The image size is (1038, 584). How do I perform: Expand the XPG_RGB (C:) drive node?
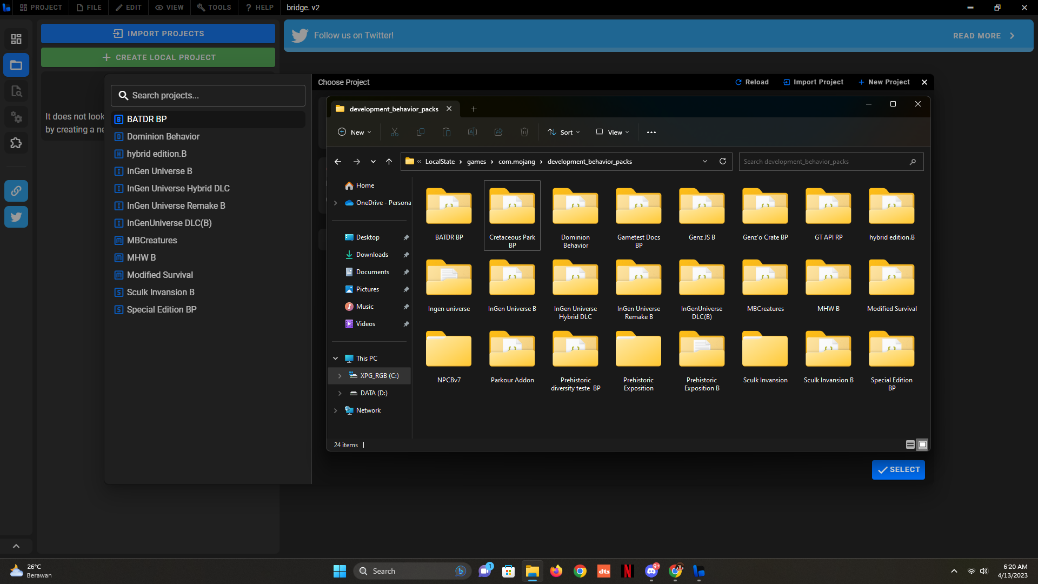pyautogui.click(x=340, y=376)
